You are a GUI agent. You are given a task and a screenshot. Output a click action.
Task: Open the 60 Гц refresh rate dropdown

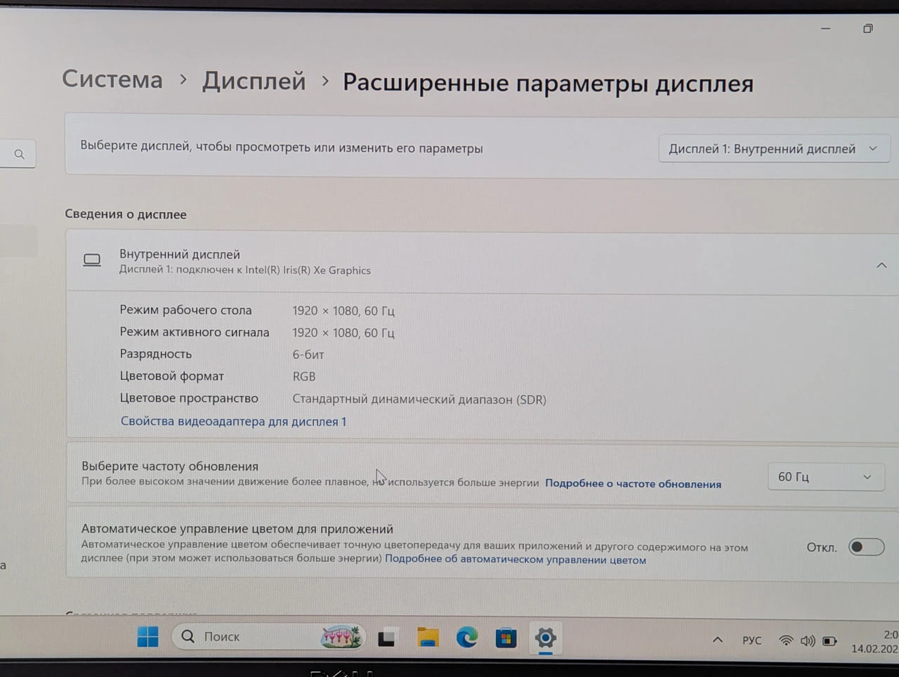(x=825, y=477)
